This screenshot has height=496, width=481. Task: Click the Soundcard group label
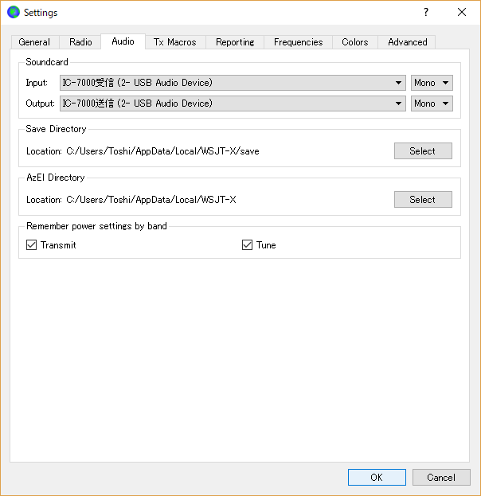pos(47,62)
